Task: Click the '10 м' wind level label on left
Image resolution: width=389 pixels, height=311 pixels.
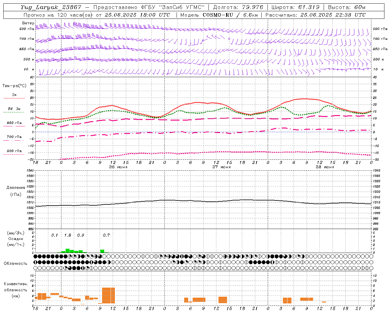Action: 29,70
